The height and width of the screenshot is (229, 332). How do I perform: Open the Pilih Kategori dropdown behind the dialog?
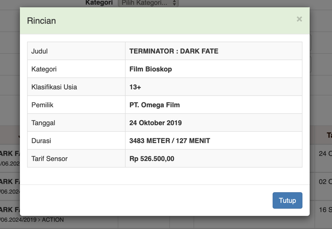pos(148,3)
